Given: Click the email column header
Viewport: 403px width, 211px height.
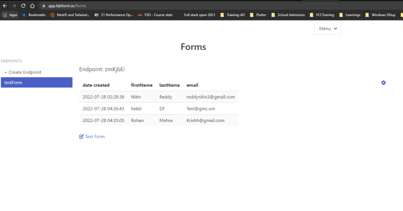Looking at the screenshot, I should (192, 85).
